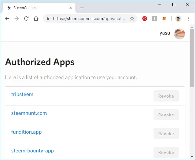View site security lock info
Screen dimensions: 195x160
(48, 19)
